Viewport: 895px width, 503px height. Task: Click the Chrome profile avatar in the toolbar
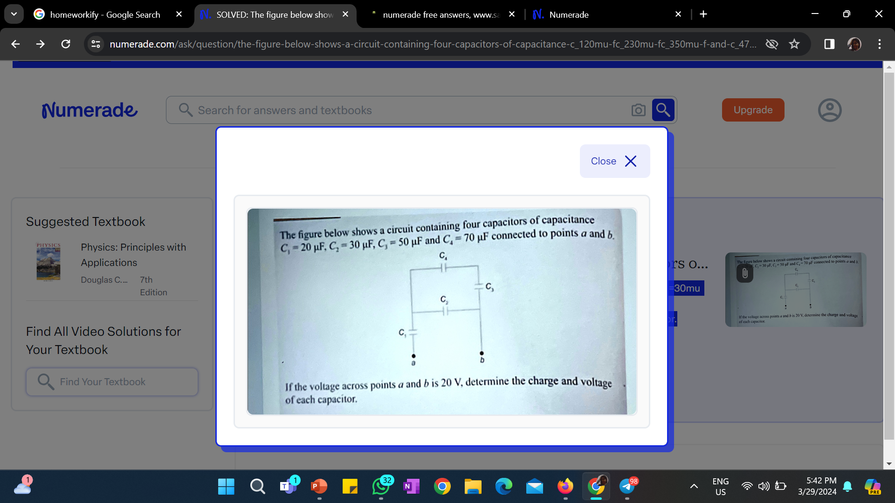(x=854, y=44)
